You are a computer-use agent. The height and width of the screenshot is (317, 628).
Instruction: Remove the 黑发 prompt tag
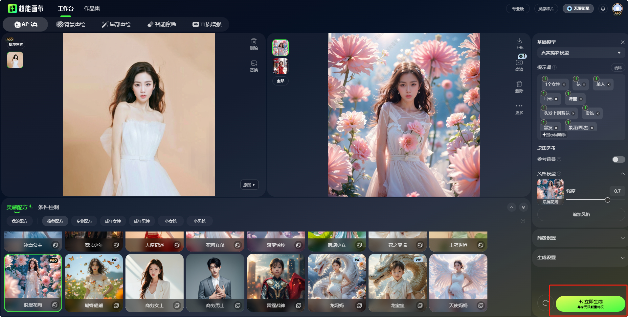pyautogui.click(x=556, y=128)
